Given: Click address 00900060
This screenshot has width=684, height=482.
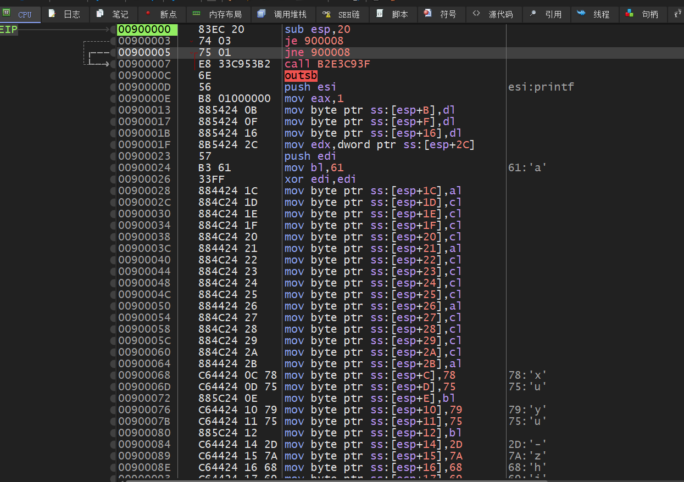Looking at the screenshot, I should [144, 352].
